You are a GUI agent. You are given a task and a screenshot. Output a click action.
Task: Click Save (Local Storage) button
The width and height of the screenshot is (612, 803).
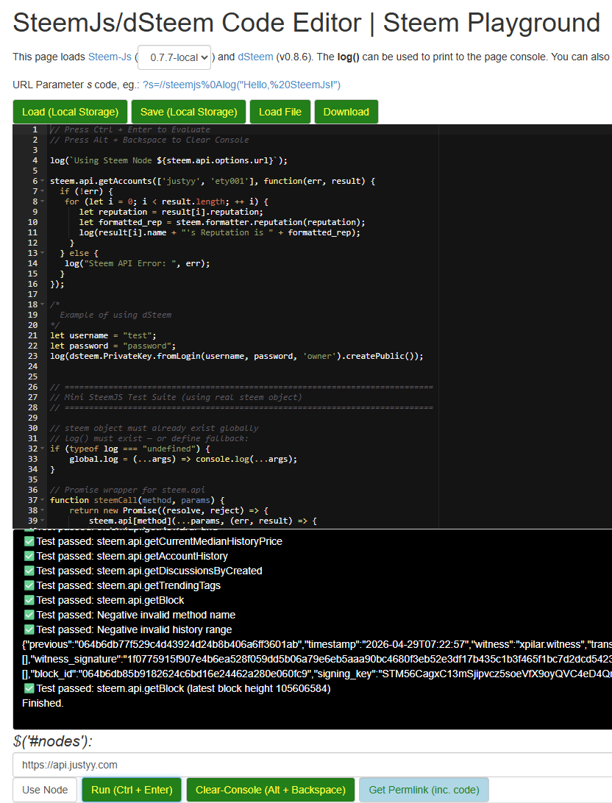pyautogui.click(x=188, y=112)
